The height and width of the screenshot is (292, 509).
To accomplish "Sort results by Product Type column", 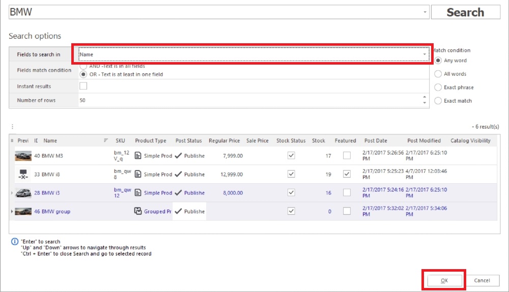I will [151, 140].
